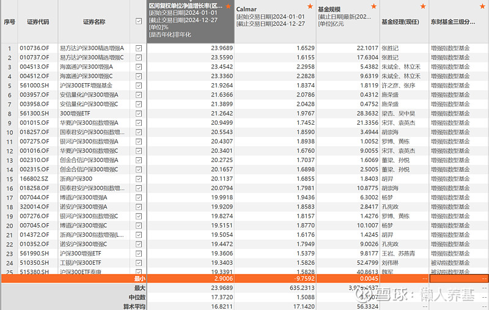Screen dimensions: 489x310
Task: Toggle the checkbox for 海富通沪深300增强A
Action: click(139, 67)
